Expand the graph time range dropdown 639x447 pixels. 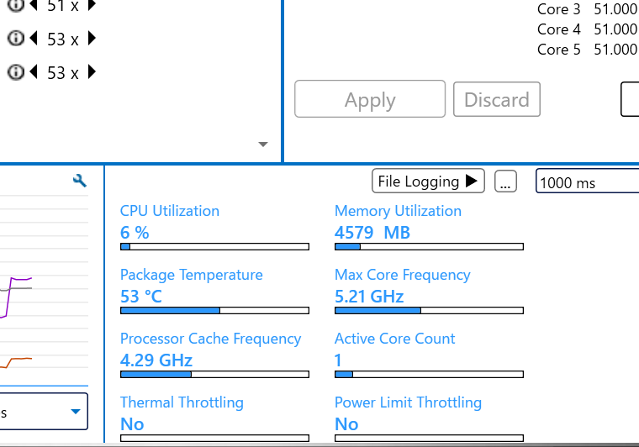76,412
